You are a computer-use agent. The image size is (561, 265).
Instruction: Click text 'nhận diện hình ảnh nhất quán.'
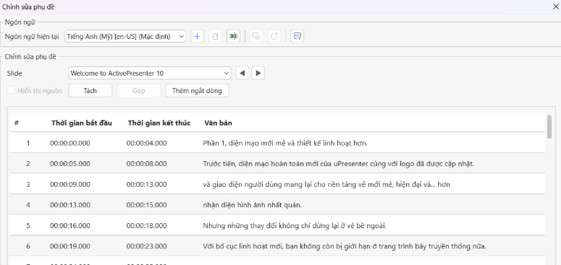tap(253, 205)
